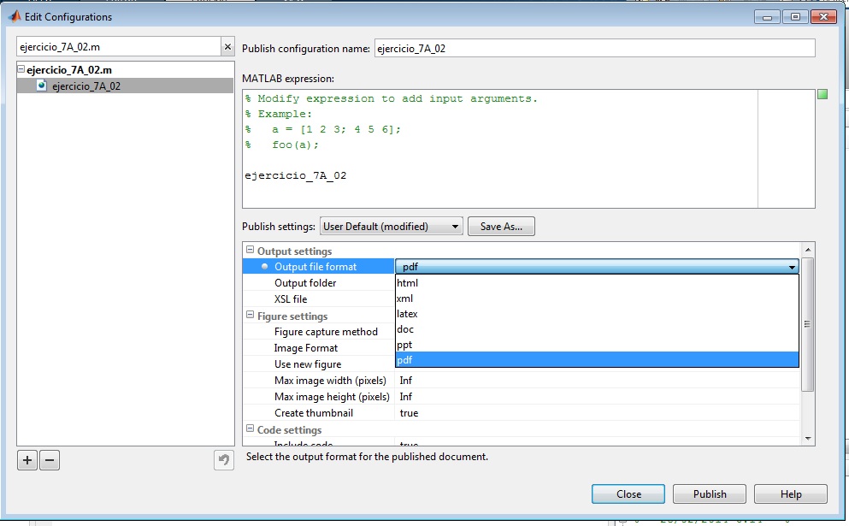Screen dimensions: 849x526
Task: Click the settings list scrollbar thumb
Action: pos(807,324)
